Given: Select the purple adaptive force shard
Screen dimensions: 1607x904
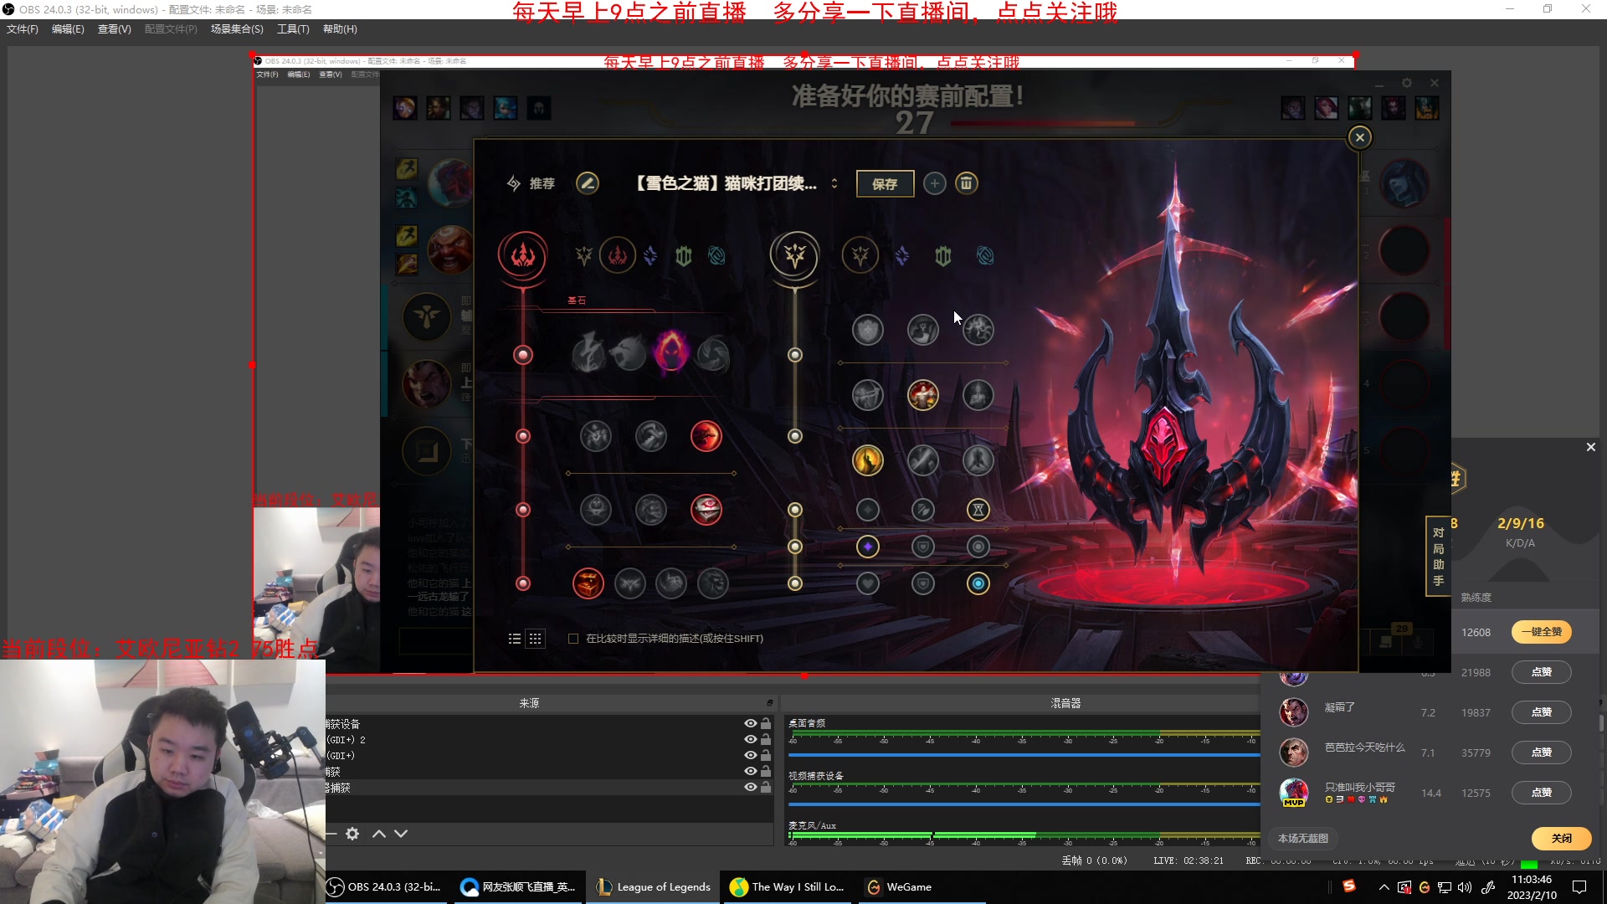Looking at the screenshot, I should tap(868, 547).
